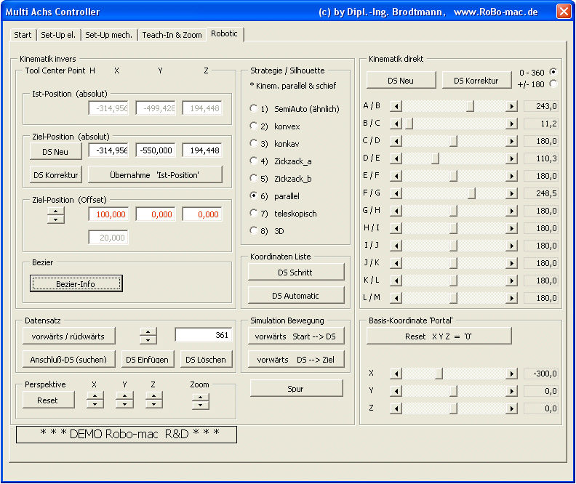The height and width of the screenshot is (484, 576).
Task: Choose 1) SemiAuto (ähnlich) strategy
Action: 254,109
